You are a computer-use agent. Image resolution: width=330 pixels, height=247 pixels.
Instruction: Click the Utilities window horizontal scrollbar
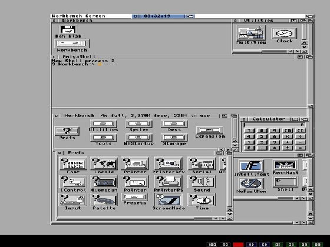click(260, 51)
